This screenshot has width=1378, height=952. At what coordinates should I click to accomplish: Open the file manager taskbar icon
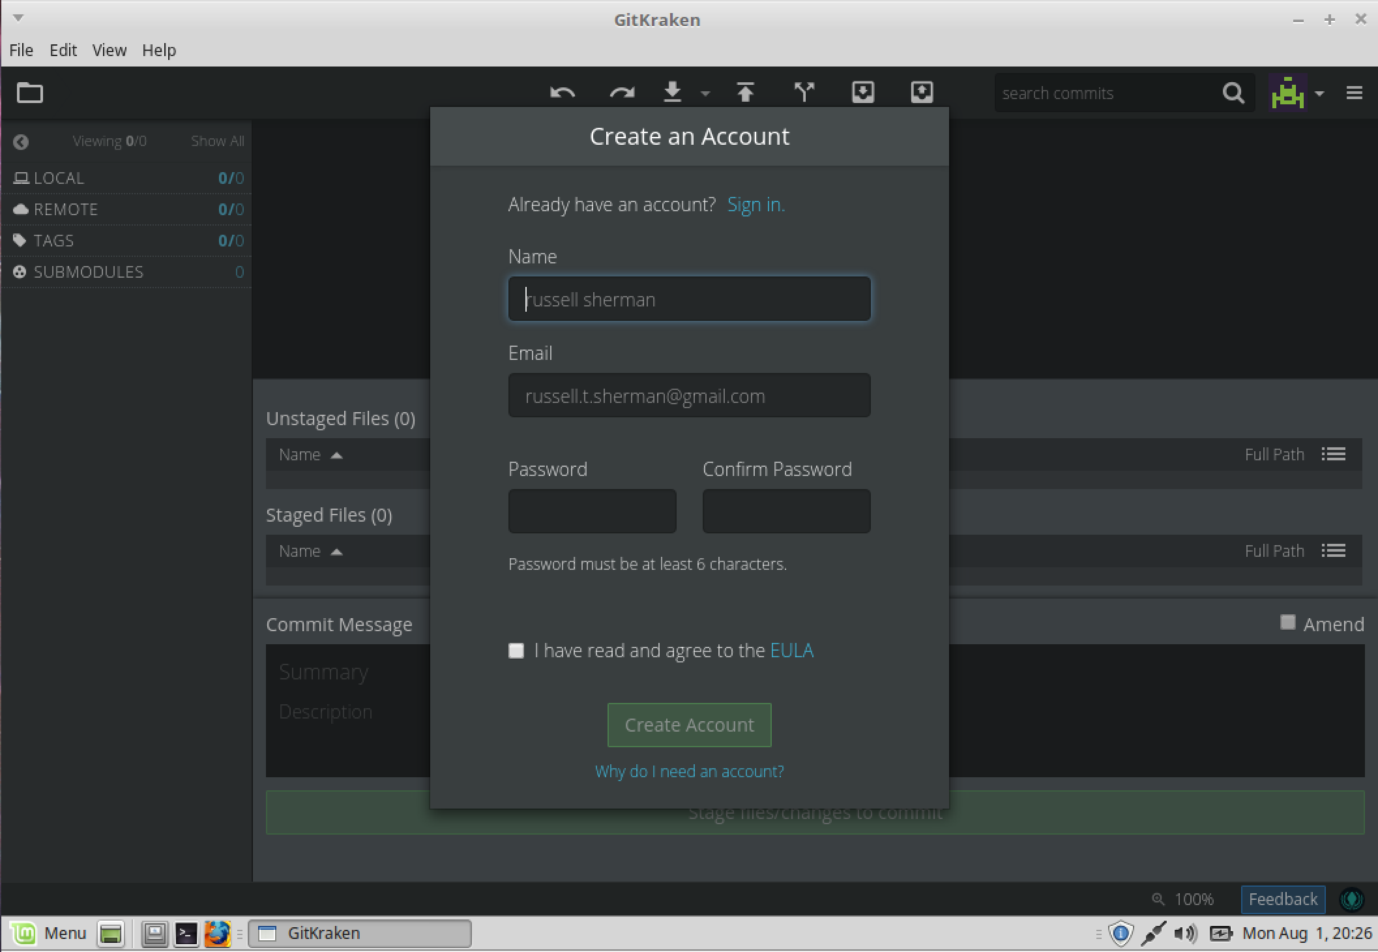pos(155,934)
